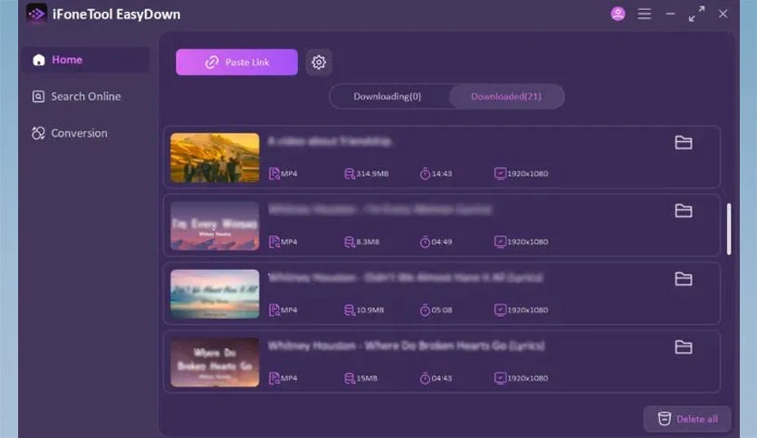Open folder for the 10.9MB video
This screenshot has height=438, width=757.
click(x=683, y=279)
